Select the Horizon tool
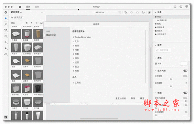Screen dimensions: 194x124 [6, 54]
